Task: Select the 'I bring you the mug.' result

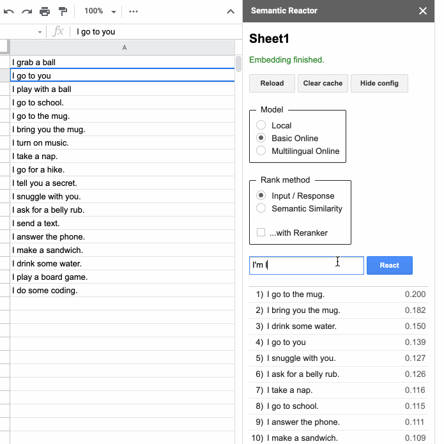Action: pos(303,310)
